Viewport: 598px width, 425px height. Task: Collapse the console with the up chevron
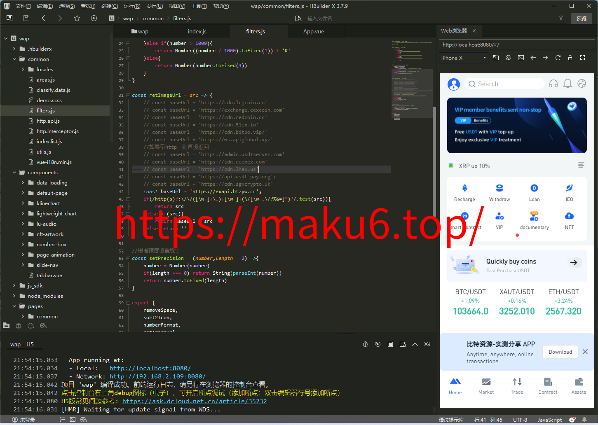[x=415, y=344]
